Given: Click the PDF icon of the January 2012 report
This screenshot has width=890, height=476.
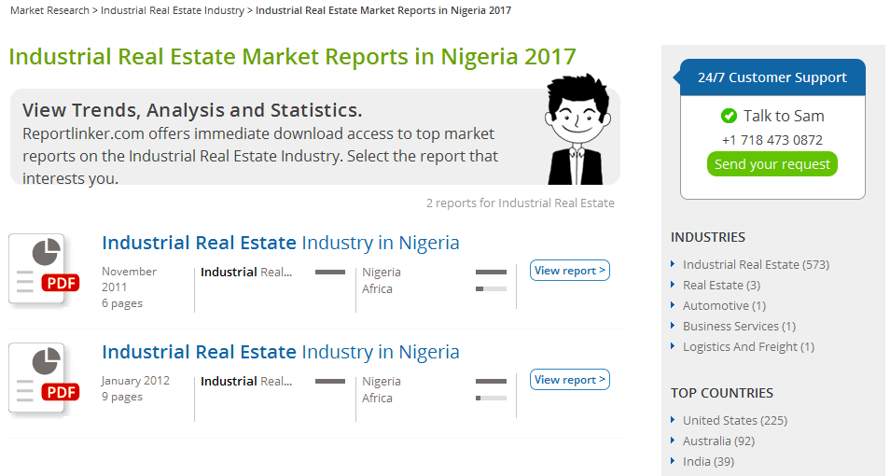Looking at the screenshot, I should click(44, 378).
